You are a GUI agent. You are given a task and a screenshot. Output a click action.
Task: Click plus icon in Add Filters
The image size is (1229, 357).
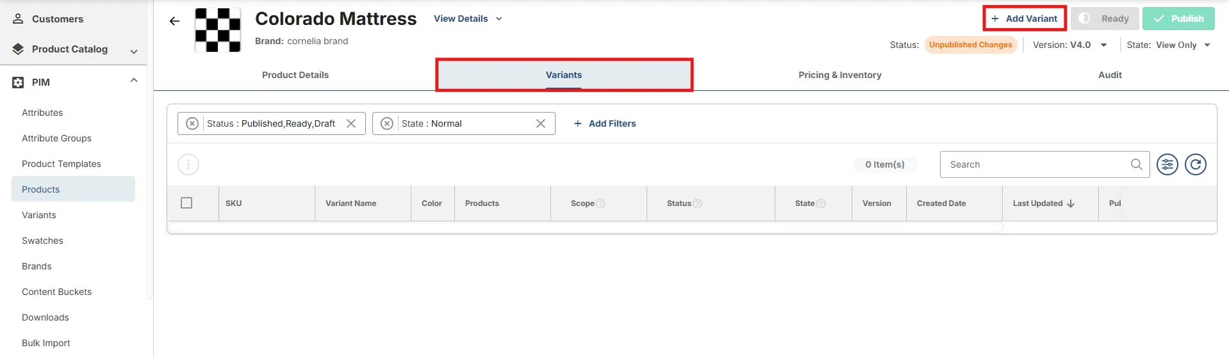tap(577, 123)
